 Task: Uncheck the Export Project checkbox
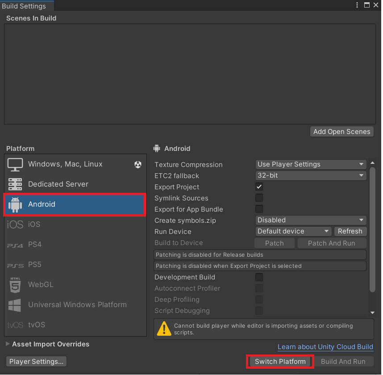tap(259, 187)
